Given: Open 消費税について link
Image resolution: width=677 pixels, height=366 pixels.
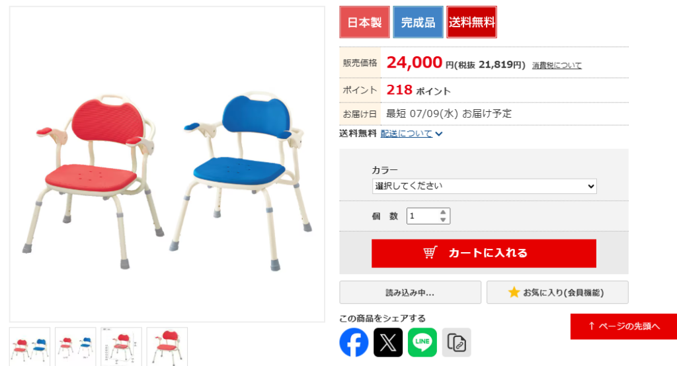Looking at the screenshot, I should (557, 66).
